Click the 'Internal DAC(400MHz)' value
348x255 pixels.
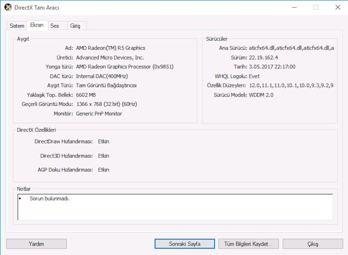102,76
